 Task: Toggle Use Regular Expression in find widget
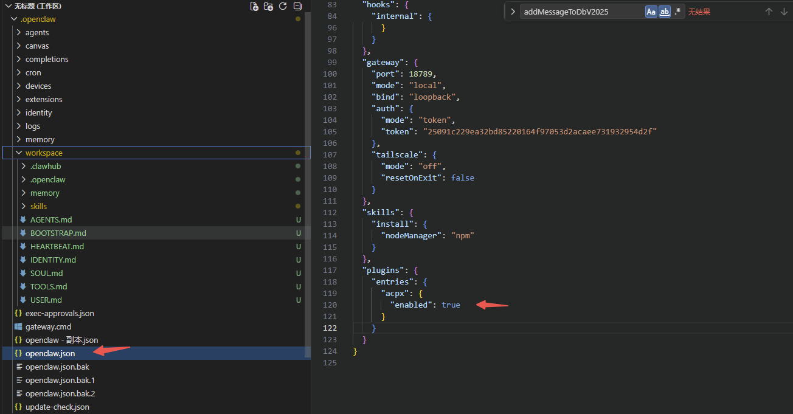678,12
